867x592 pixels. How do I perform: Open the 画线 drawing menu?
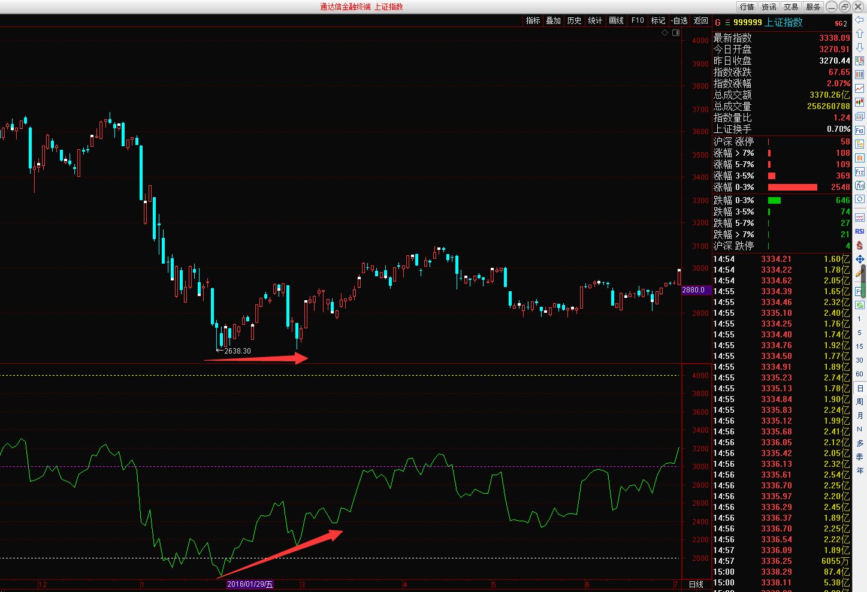[616, 20]
